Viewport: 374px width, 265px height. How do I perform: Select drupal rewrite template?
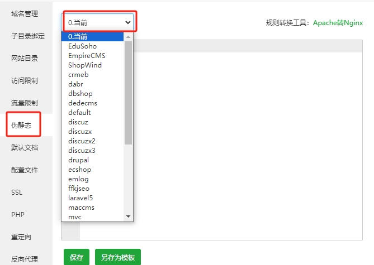point(93,160)
